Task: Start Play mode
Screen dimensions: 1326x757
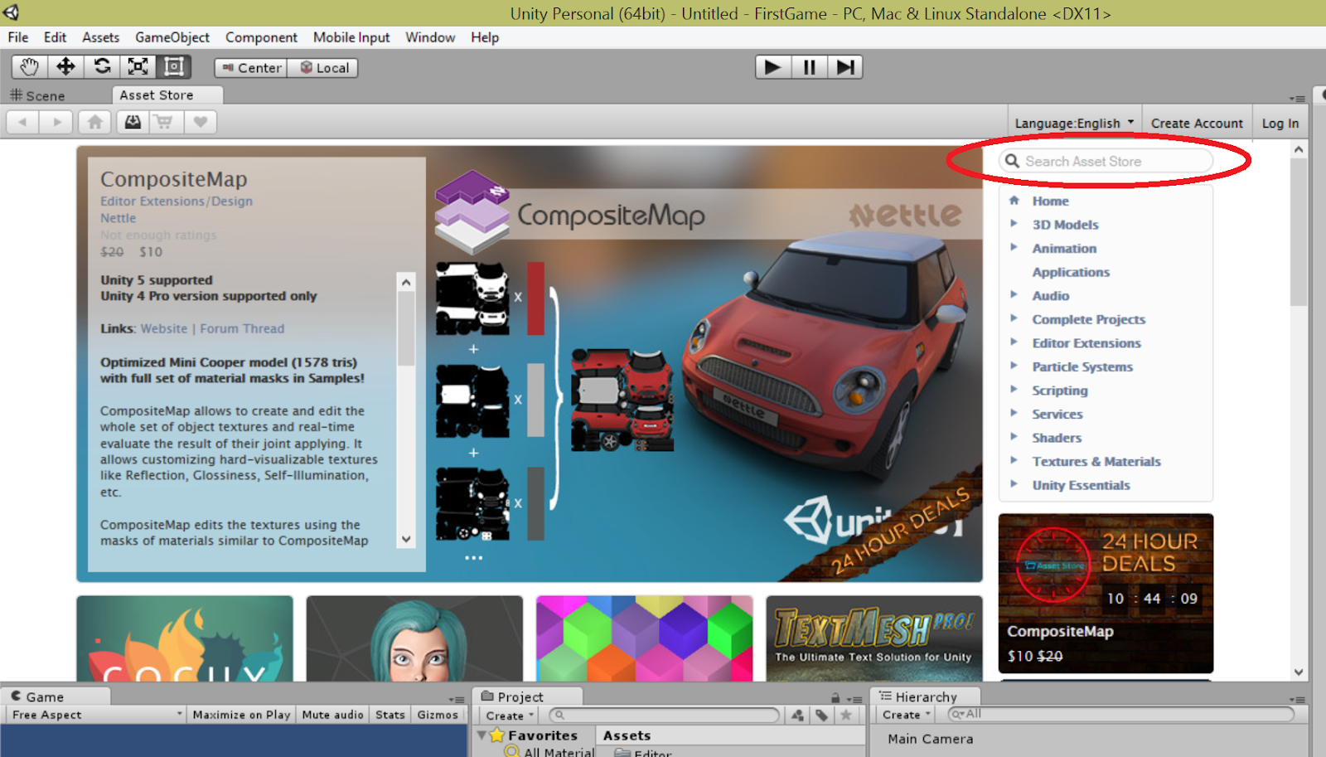Action: 772,67
